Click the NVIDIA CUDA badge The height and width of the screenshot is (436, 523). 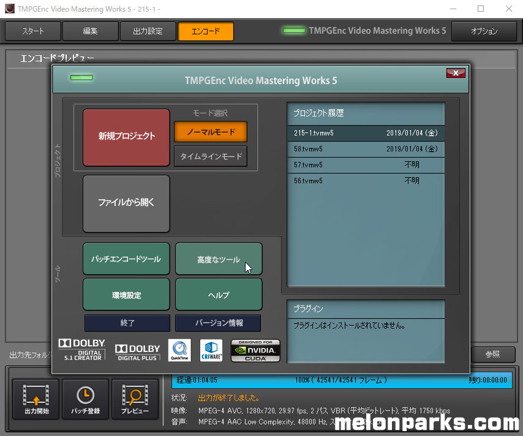[x=255, y=351]
